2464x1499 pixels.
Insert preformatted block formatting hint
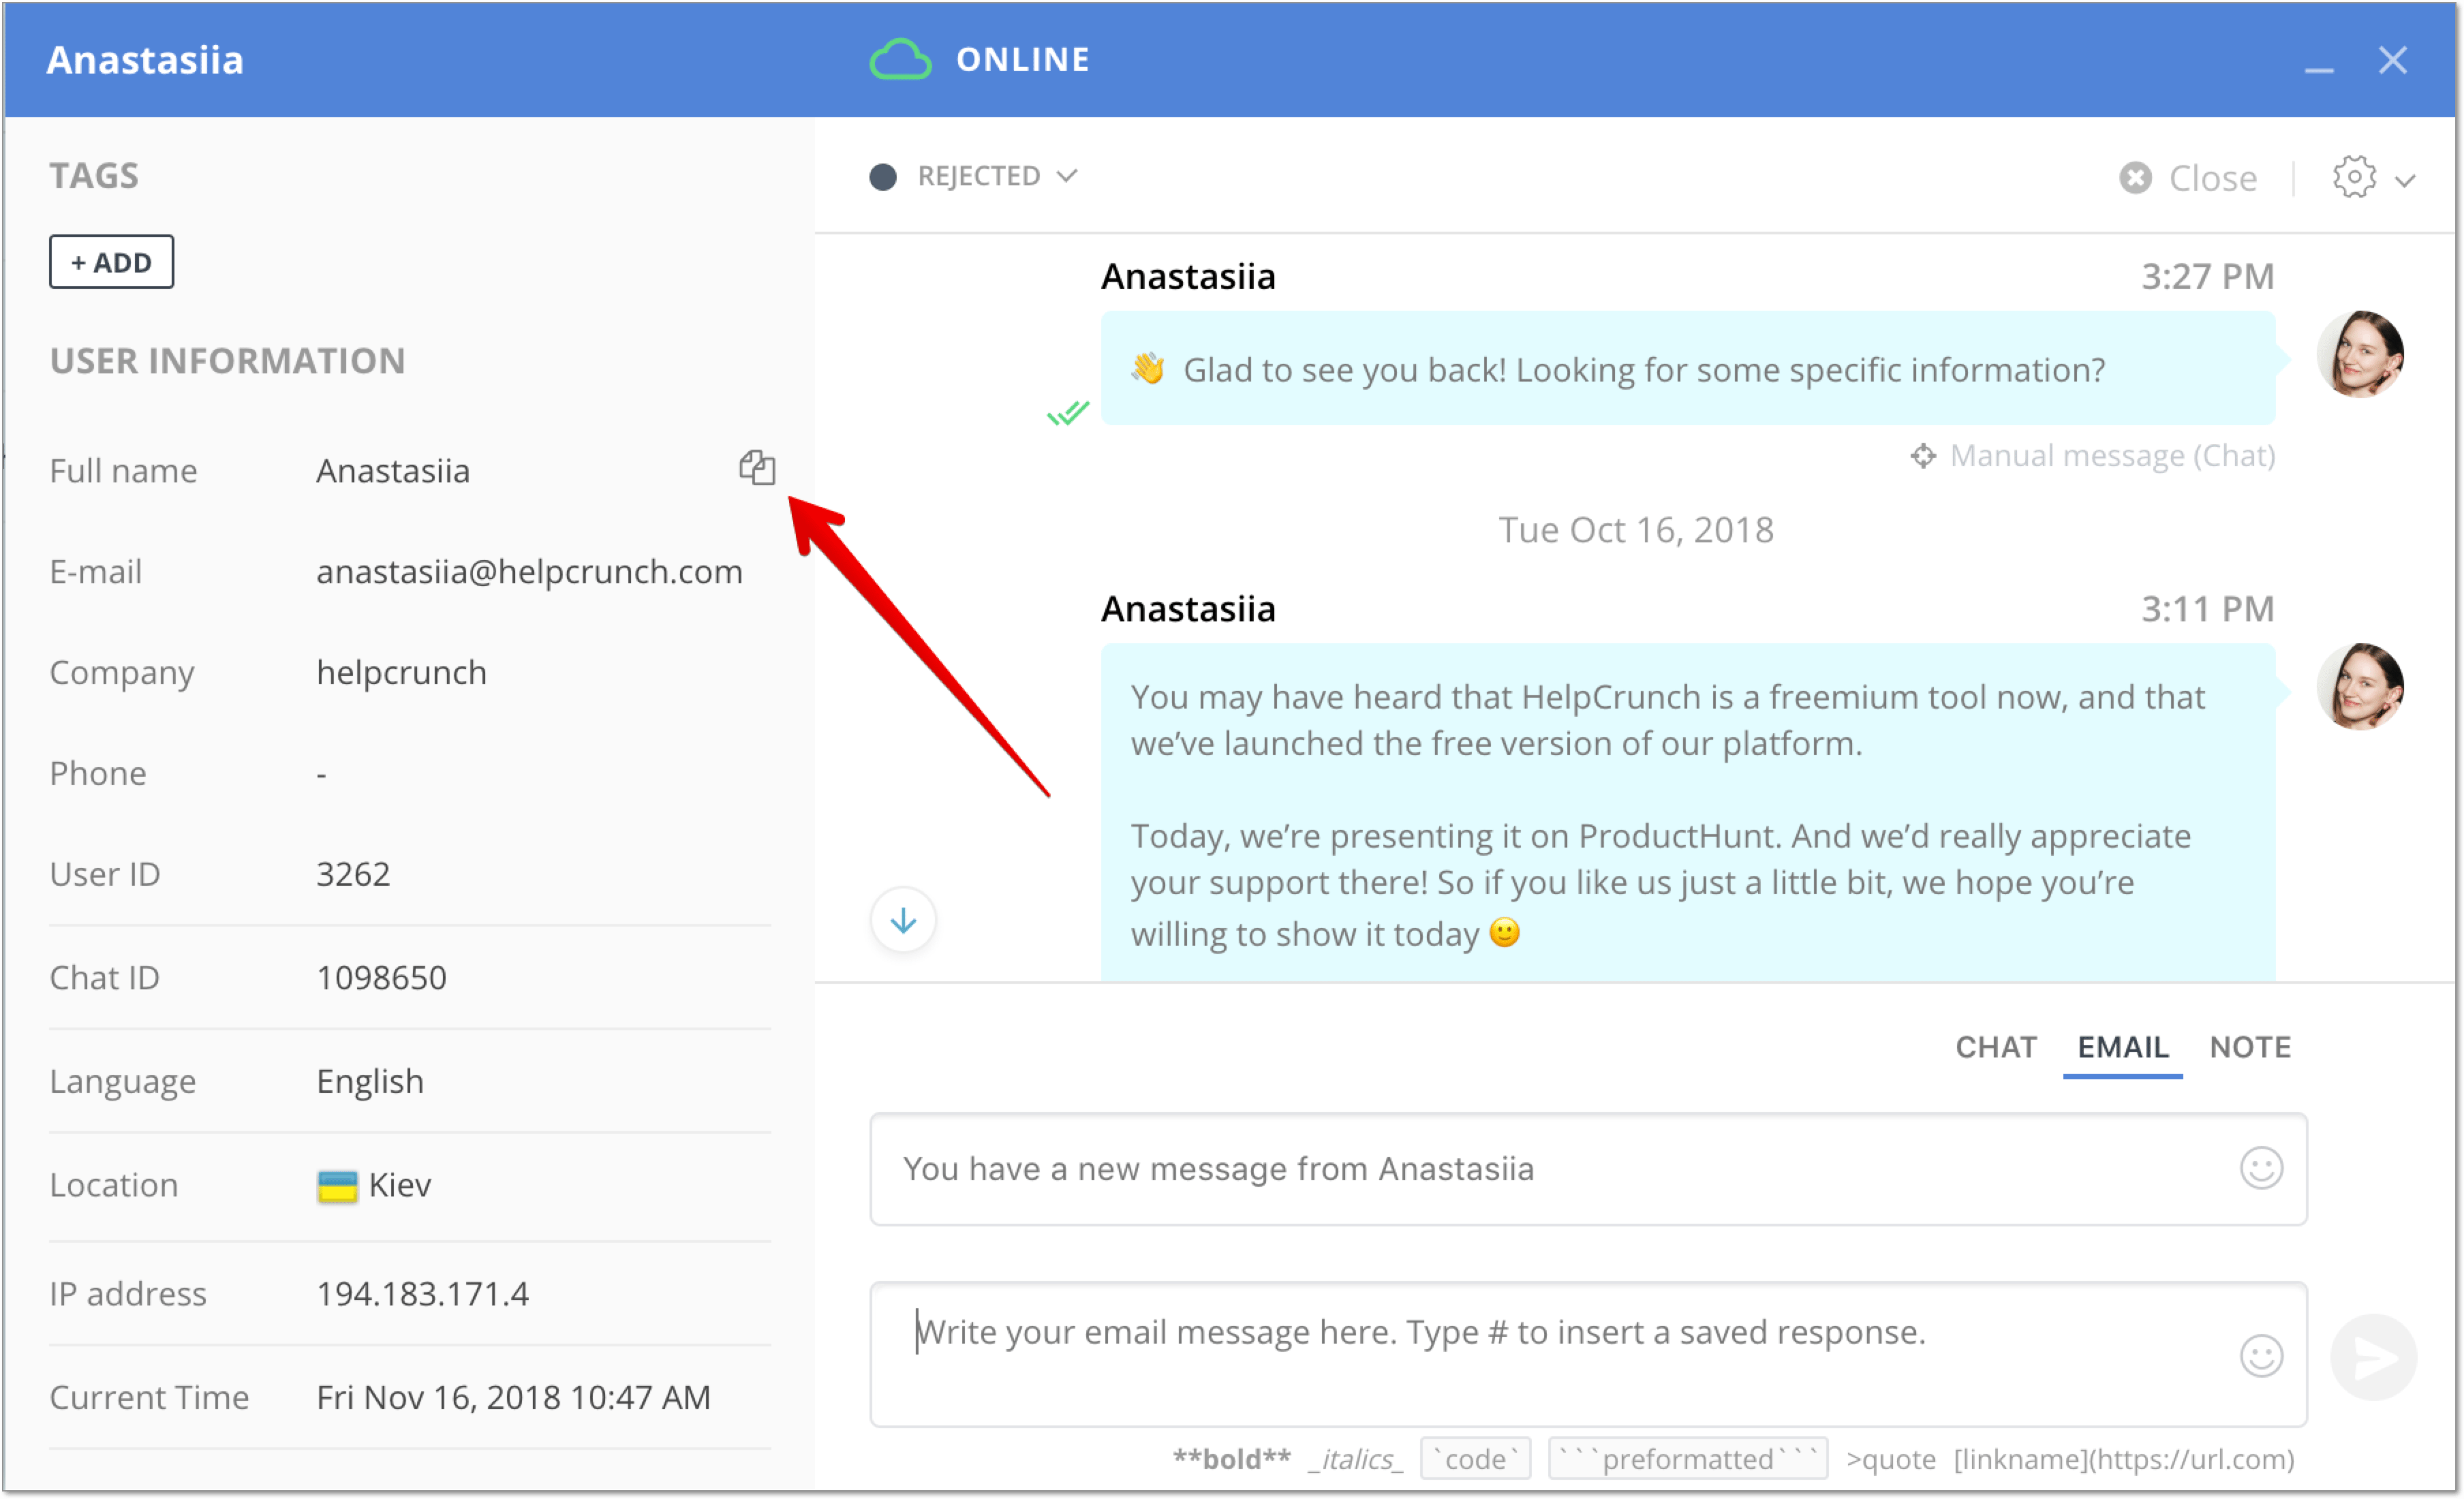[1688, 1459]
